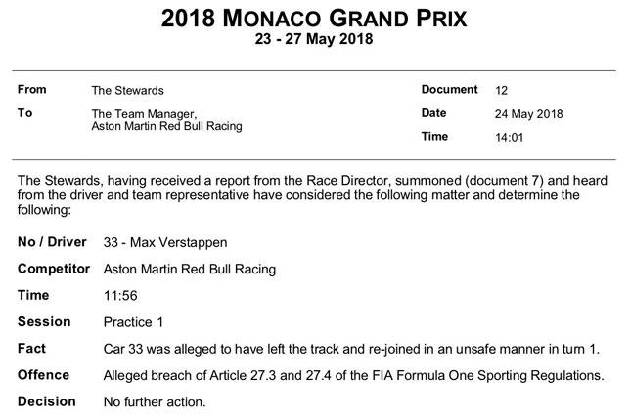Click the 2018 Monaco Grand Prix title

pos(314,18)
